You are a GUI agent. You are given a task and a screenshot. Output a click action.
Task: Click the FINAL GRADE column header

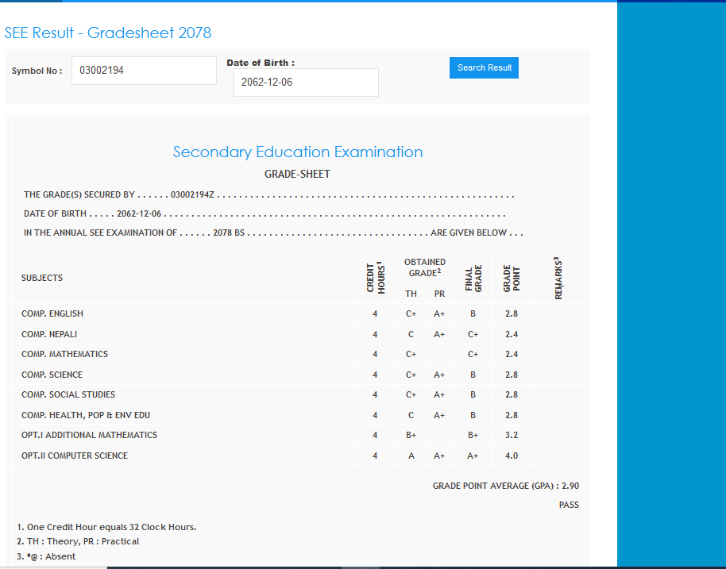[473, 278]
